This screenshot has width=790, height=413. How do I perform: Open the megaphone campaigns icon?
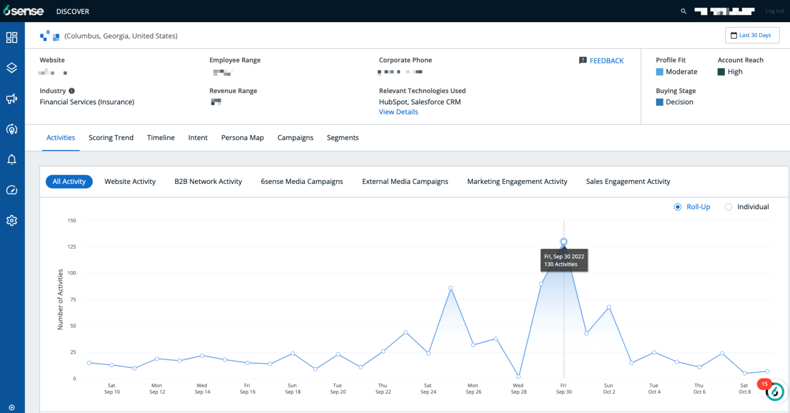pyautogui.click(x=12, y=99)
